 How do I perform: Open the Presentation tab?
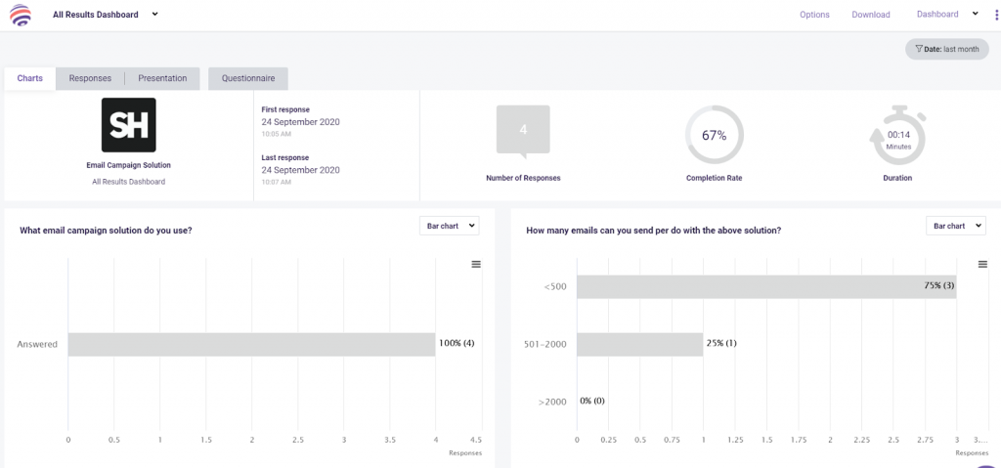pos(162,78)
